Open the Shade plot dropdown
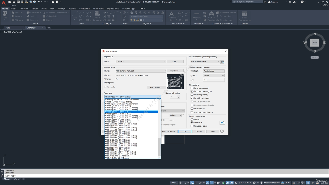The image size is (329, 185). point(214,71)
